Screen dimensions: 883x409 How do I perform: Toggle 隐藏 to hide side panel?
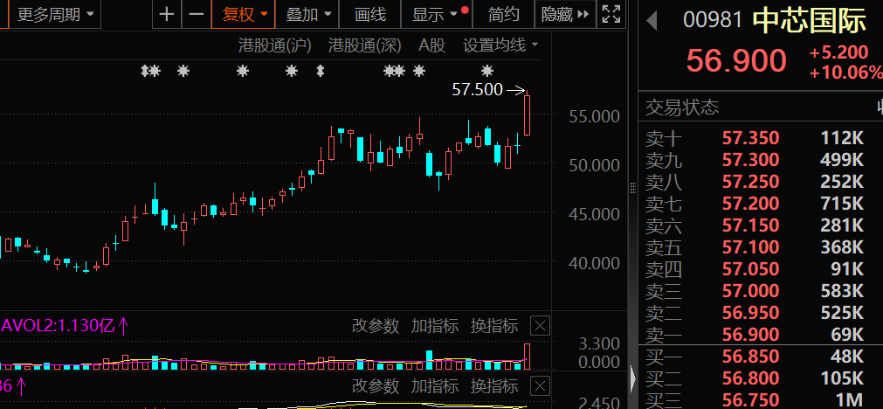(x=565, y=14)
